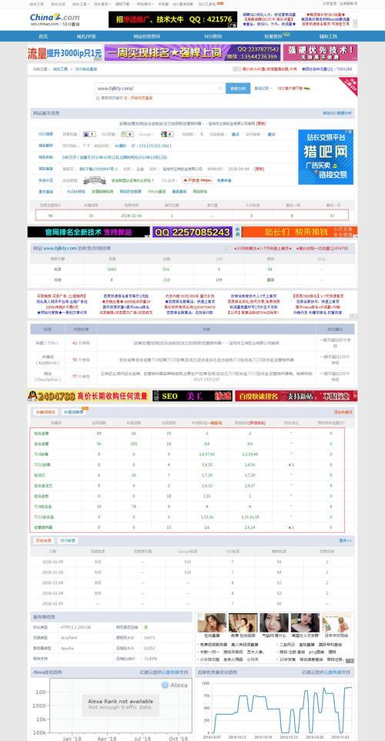Screen dimensions: 385x741
Task: Open the security alliance certification badge
Action: pos(94,180)
